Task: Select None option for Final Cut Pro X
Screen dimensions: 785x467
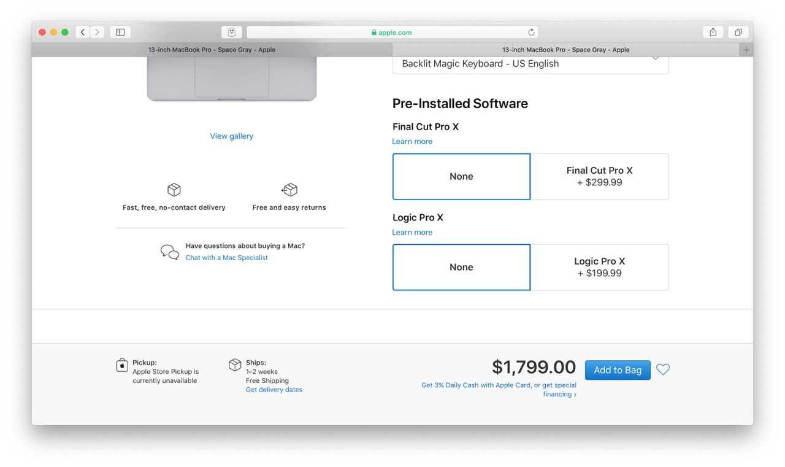Action: (461, 176)
